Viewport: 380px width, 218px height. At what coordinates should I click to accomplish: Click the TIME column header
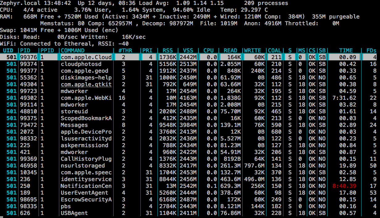coord(346,50)
